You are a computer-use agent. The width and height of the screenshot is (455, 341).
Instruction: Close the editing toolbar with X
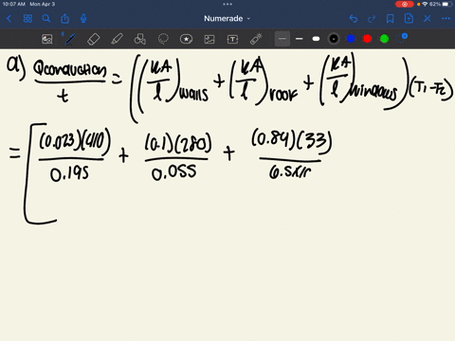pyautogui.click(x=428, y=19)
